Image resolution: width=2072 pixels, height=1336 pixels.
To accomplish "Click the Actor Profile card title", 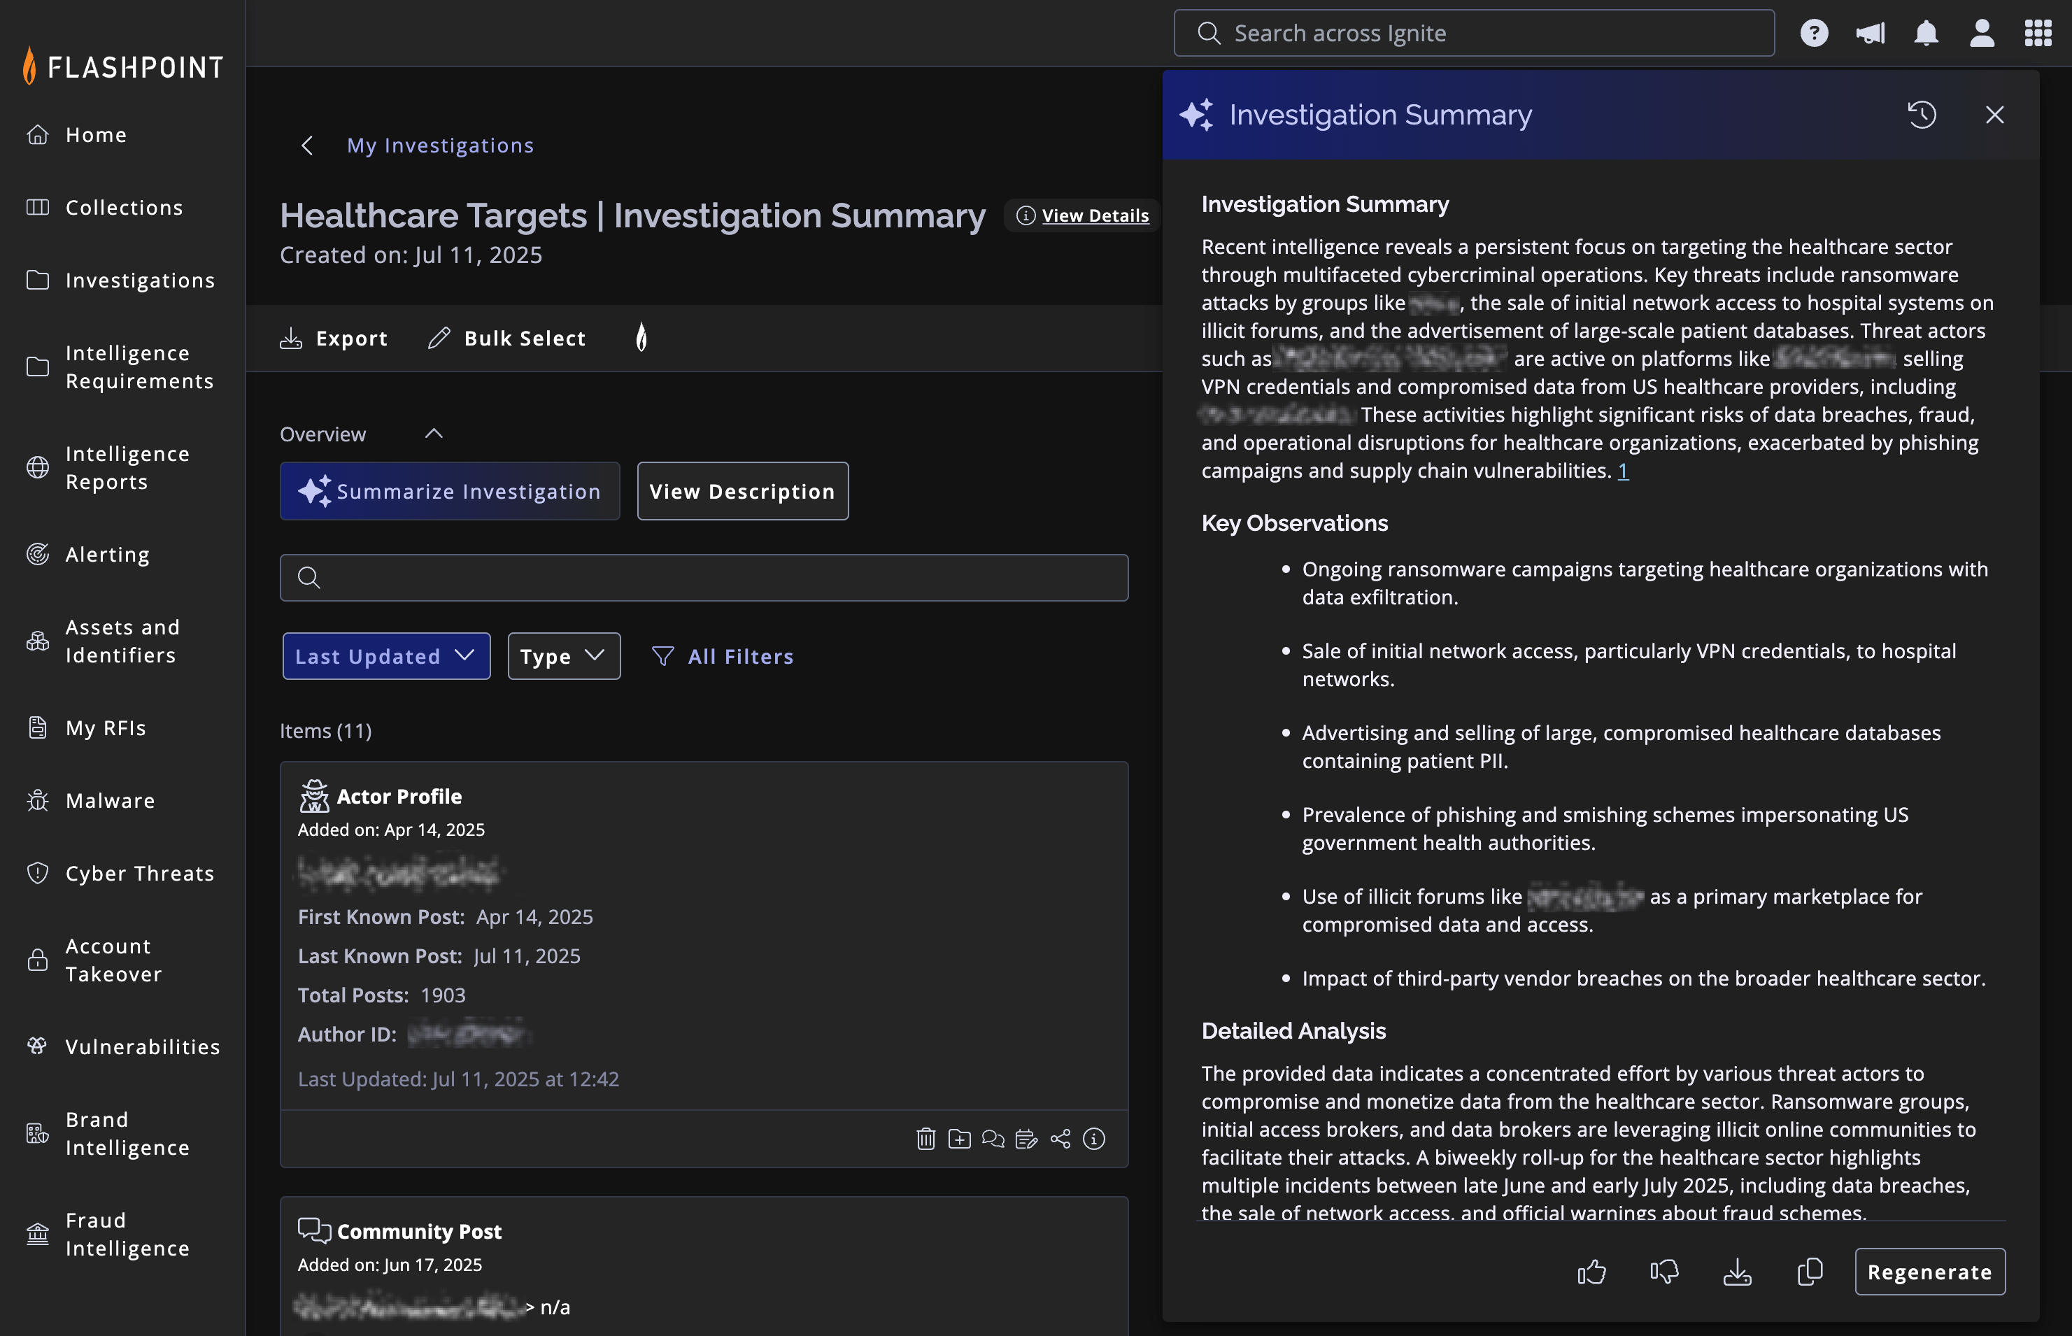I will (x=399, y=795).
